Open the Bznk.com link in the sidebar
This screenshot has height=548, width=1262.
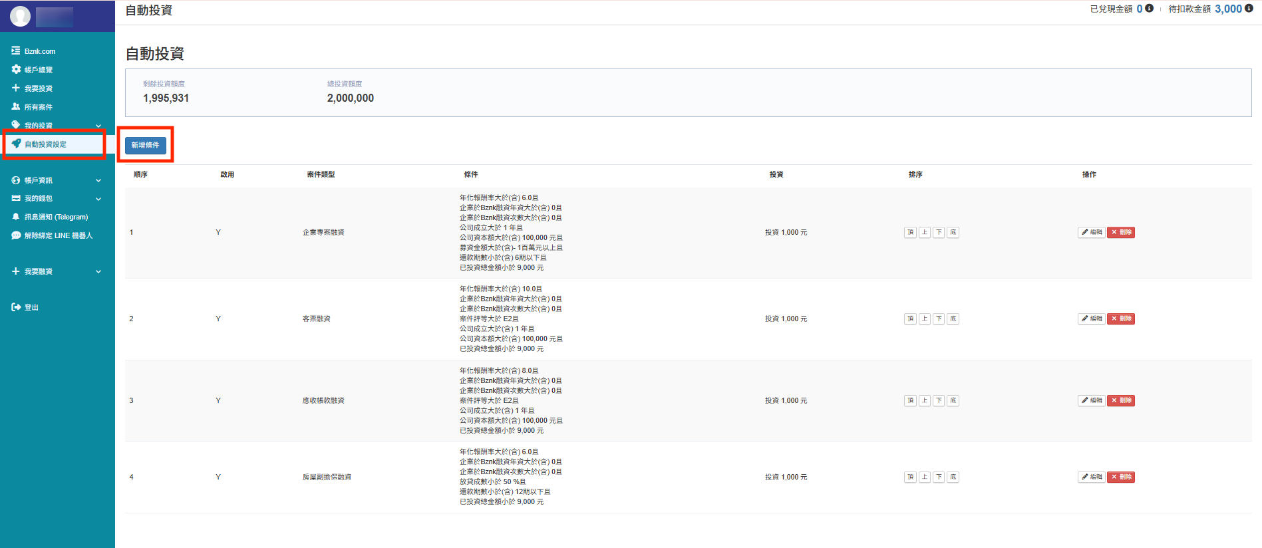coord(39,51)
